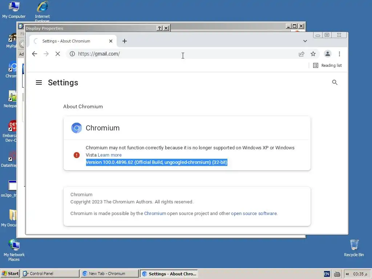This screenshot has width=372, height=279.
Task: Go back using the browser back arrow
Action: (35, 54)
